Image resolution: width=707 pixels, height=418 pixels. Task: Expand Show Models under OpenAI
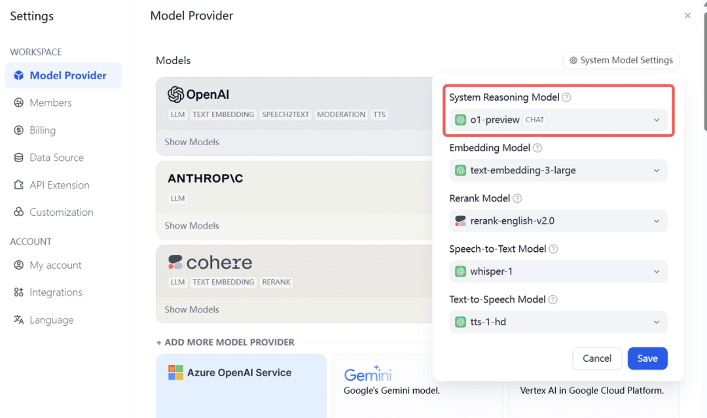click(x=192, y=142)
